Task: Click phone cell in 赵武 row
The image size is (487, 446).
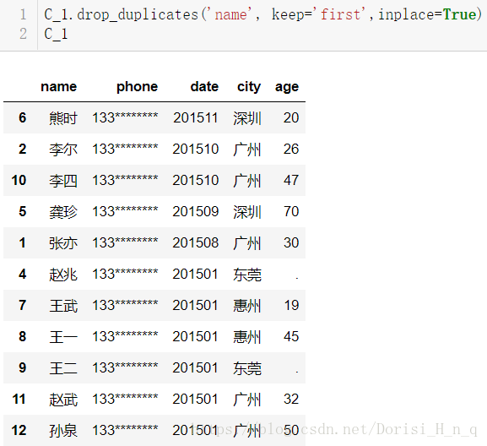Action: click(x=125, y=399)
